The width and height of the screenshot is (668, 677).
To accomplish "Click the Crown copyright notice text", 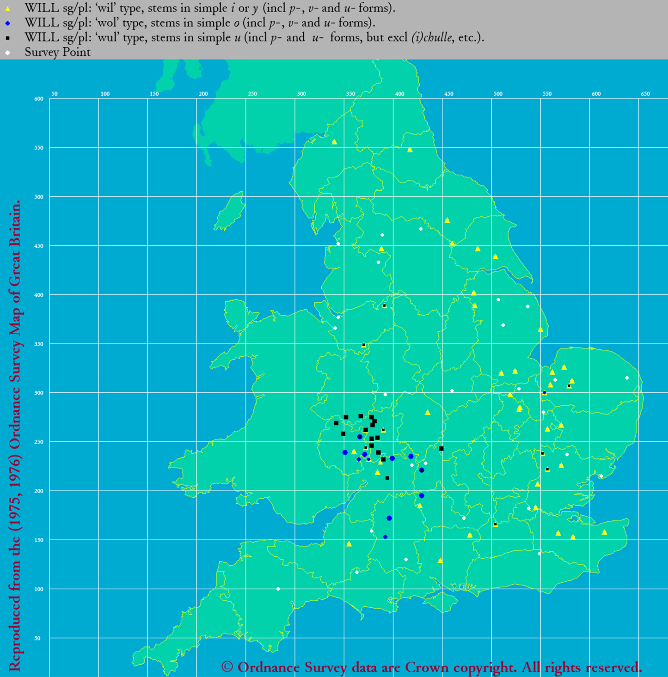I will pos(431,667).
